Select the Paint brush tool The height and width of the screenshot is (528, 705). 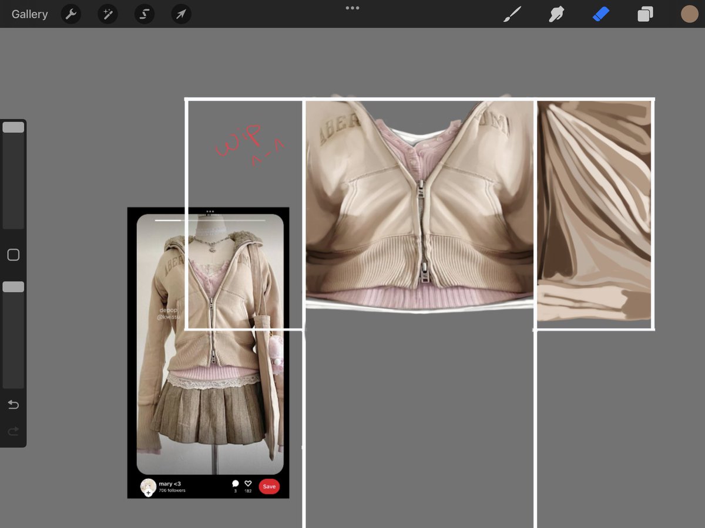tap(512, 13)
